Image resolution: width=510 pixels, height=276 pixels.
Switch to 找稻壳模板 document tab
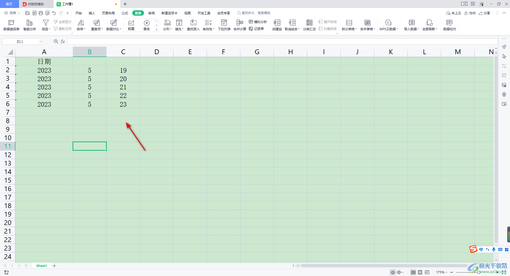(36, 4)
